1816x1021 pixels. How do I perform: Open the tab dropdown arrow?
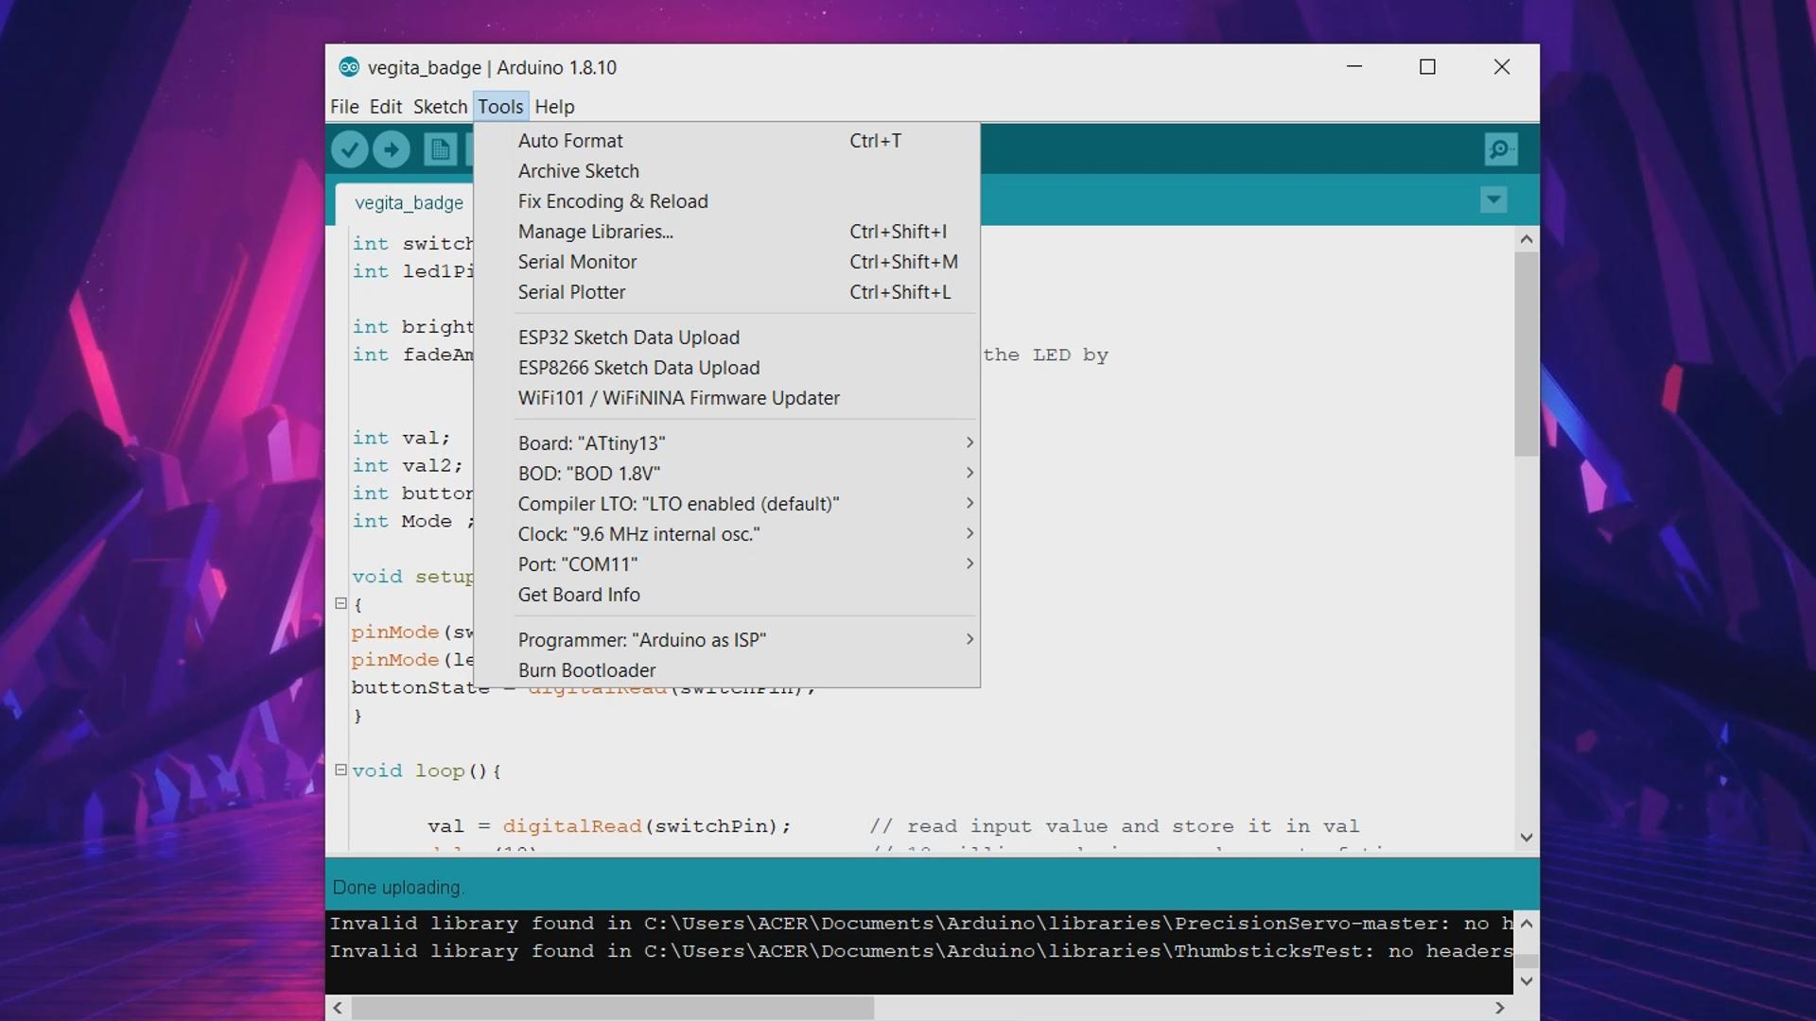tap(1493, 200)
